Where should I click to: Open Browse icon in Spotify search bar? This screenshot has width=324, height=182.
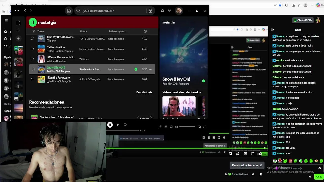tap(150, 11)
